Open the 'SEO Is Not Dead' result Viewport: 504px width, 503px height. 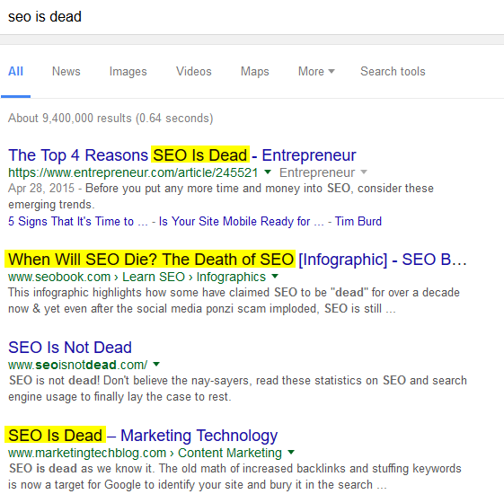pos(70,348)
